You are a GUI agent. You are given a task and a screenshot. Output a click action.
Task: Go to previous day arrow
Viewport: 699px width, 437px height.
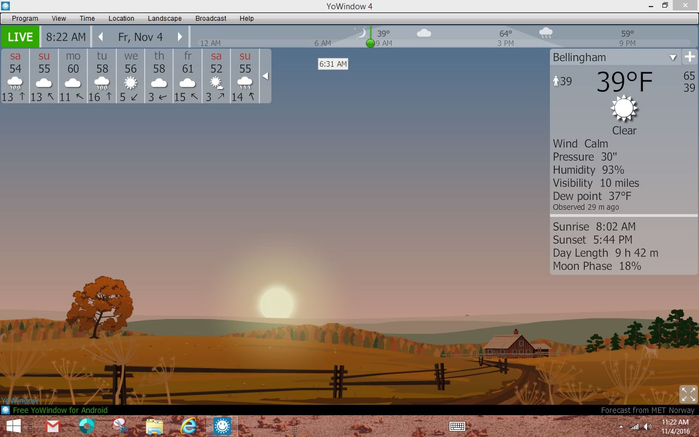100,37
